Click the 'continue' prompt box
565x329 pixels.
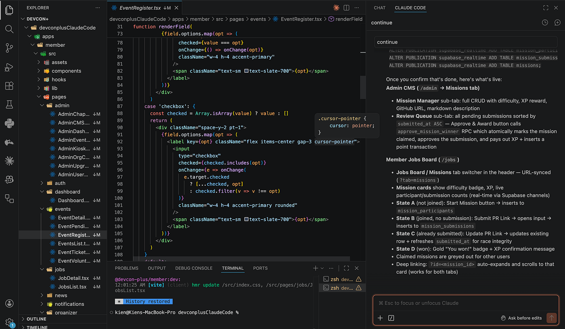coord(466,42)
